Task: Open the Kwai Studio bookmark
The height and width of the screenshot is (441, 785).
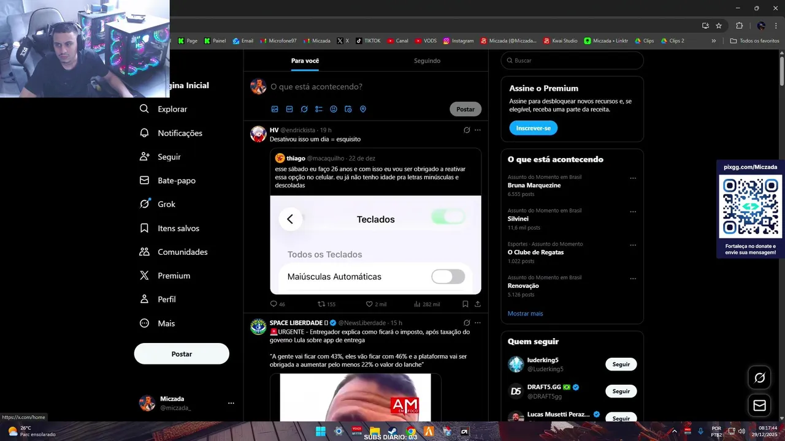Action: coord(561,41)
